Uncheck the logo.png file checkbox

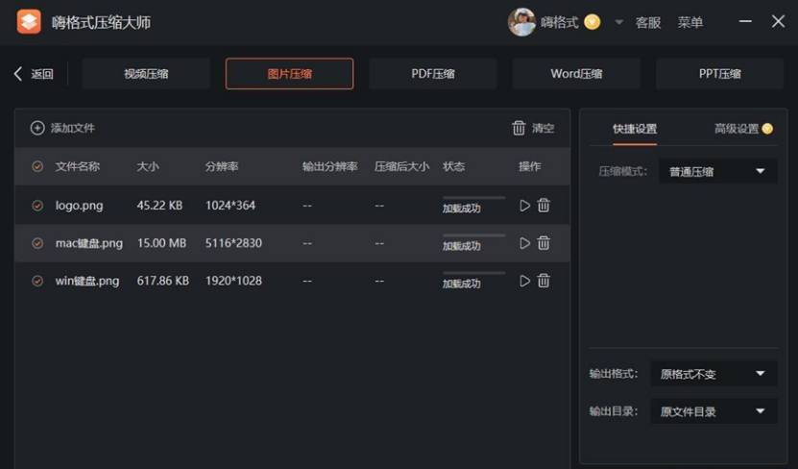click(x=37, y=206)
